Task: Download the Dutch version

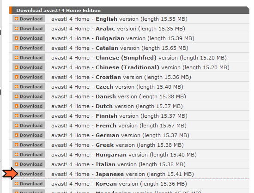Action: point(29,106)
